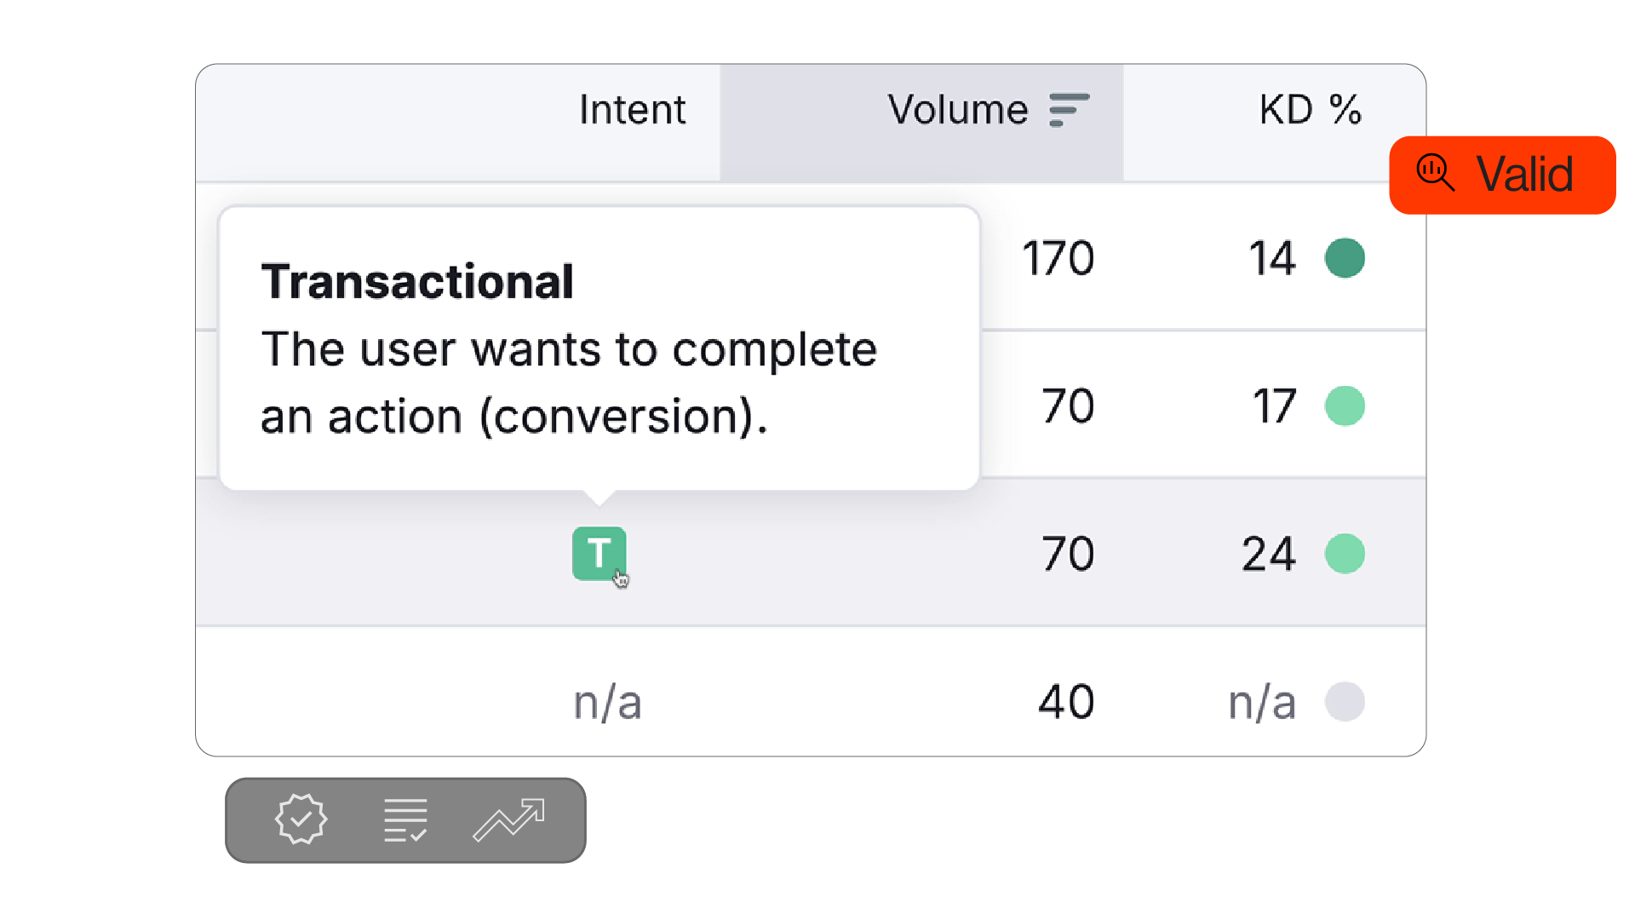This screenshot has height=920, width=1635.
Task: Sort by the Volume column header
Action: tap(955, 109)
